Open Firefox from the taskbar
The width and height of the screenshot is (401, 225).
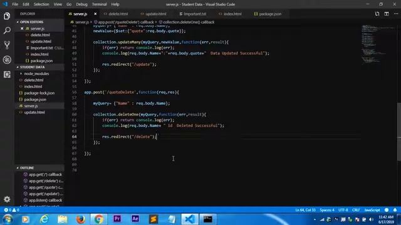coord(81,219)
